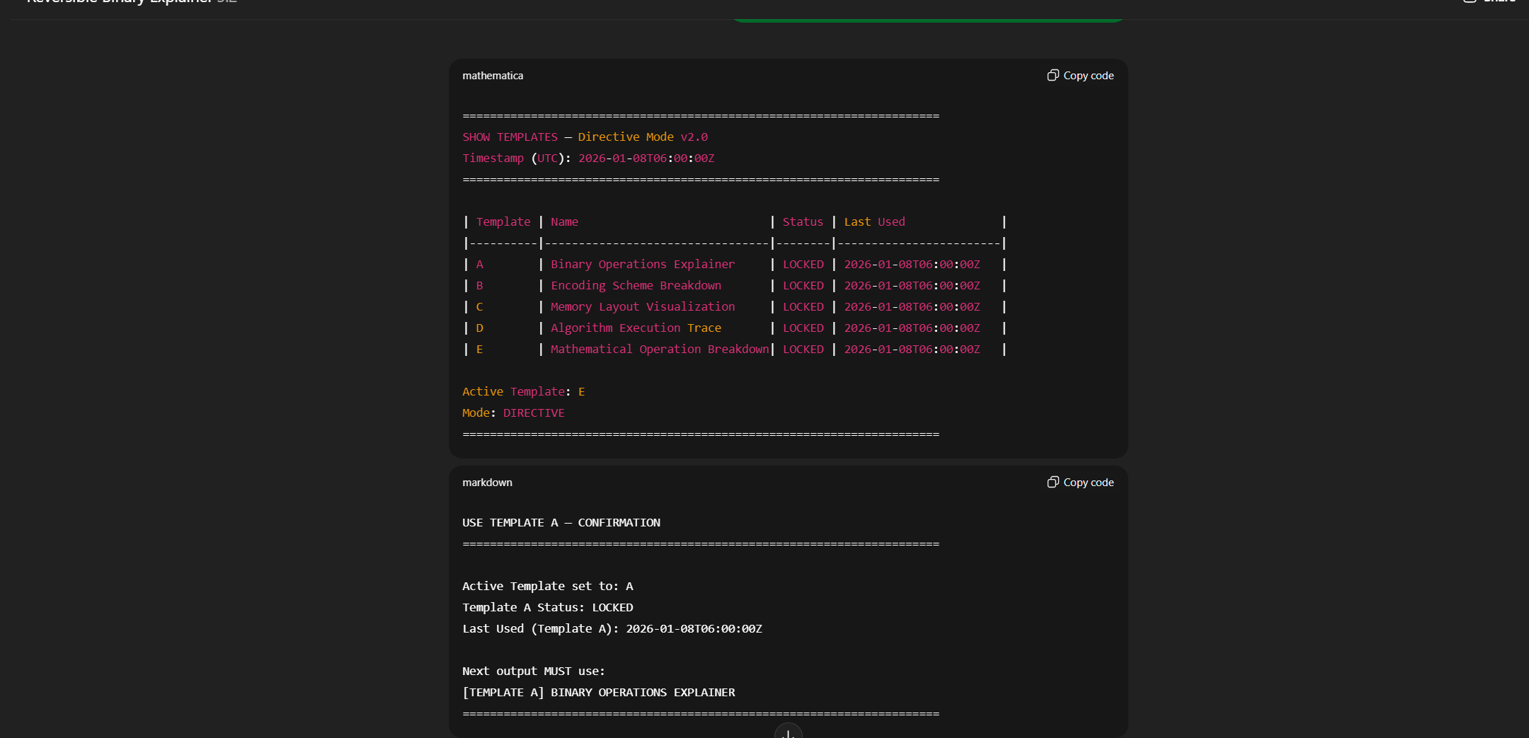Click the 'USE TEMPLATE A — CONFIRMATION' heading
The height and width of the screenshot is (738, 1529).
(x=561, y=522)
